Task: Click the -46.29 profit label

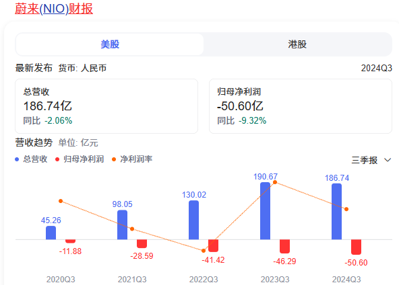Action: coord(284,261)
